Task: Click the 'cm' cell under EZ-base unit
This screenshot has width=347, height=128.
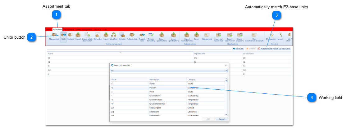Action: 267,58
